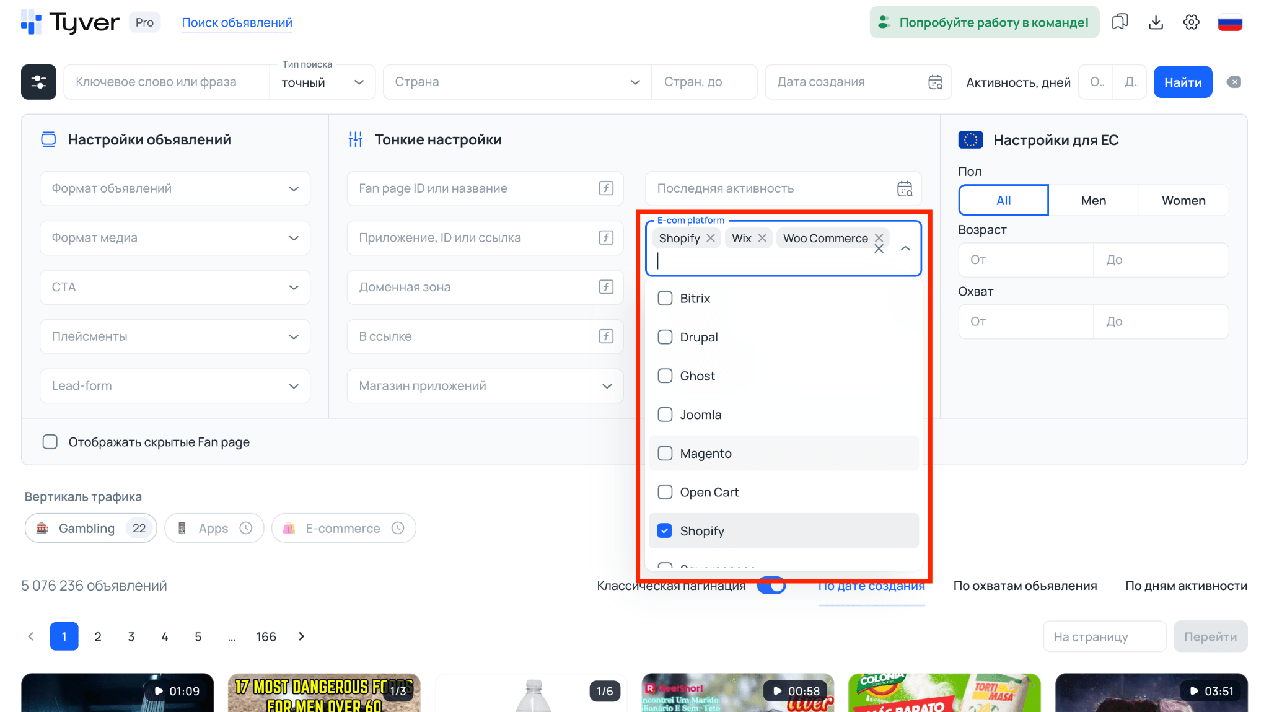The width and height of the screenshot is (1269, 712).
Task: Open Тип поиска dropdown
Action: [322, 82]
